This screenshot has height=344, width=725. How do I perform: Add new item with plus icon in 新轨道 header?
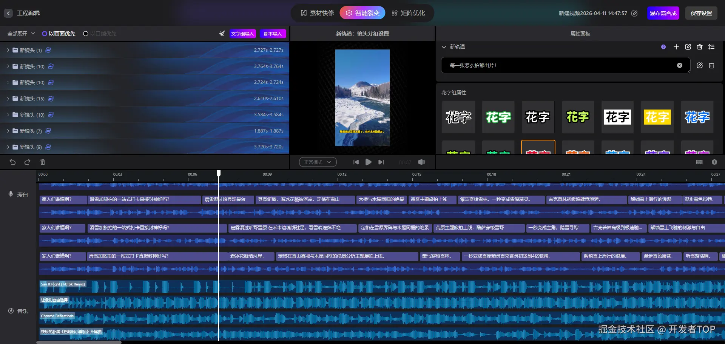coord(676,47)
